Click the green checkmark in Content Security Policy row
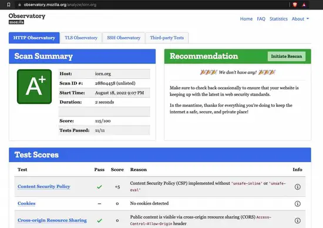 [x=99, y=187]
